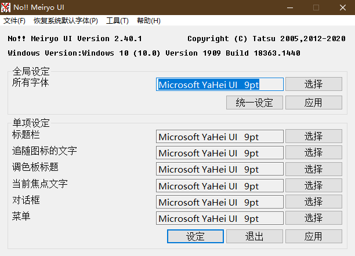Click the Copyright (C) Tatsu text
The height and width of the screenshot is (256, 355).
[x=266, y=39]
